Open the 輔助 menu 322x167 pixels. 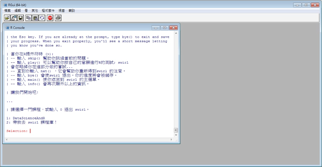[x=72, y=11]
